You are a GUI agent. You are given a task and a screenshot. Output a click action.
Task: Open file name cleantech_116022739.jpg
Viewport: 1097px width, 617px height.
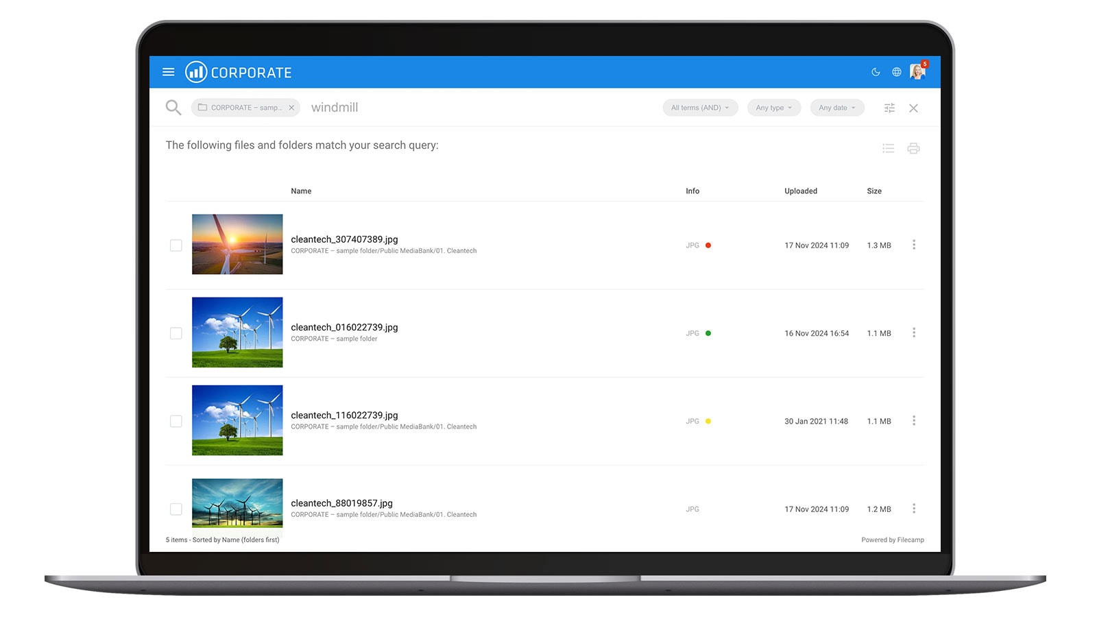tap(344, 415)
